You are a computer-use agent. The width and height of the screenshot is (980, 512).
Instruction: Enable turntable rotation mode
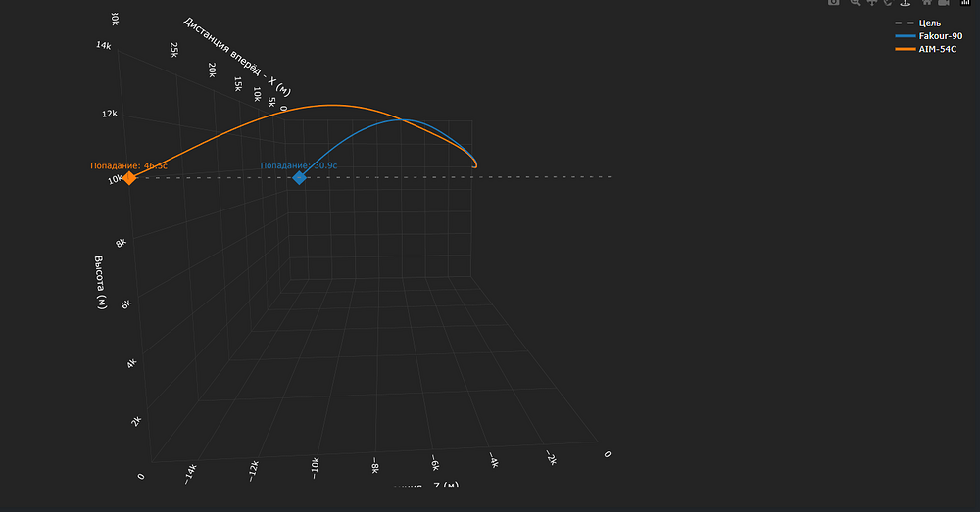pos(906,3)
